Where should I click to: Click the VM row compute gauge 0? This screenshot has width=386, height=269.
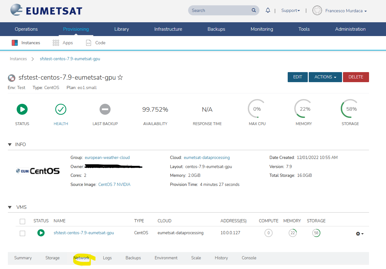tap(269, 233)
